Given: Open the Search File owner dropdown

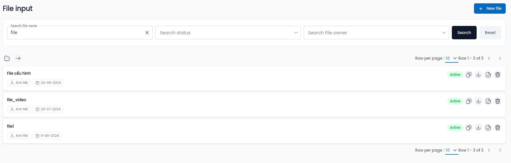Looking at the screenshot, I should pos(376,33).
